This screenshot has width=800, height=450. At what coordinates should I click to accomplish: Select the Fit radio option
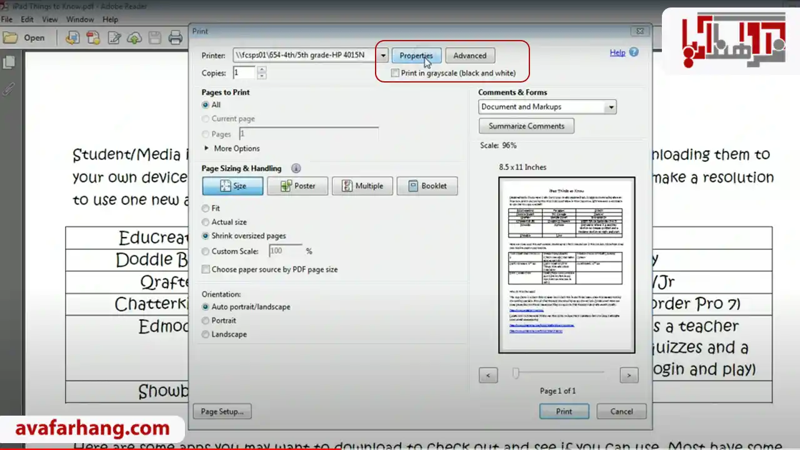(x=206, y=208)
